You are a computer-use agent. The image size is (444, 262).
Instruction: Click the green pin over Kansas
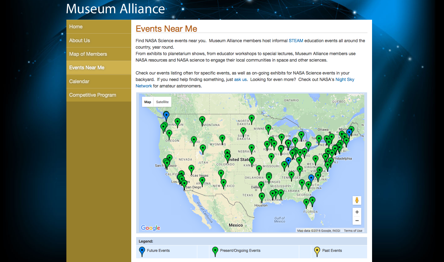click(x=252, y=162)
